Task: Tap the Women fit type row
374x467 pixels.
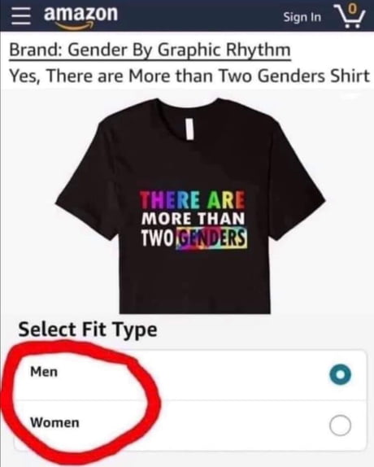Action: [x=189, y=426]
